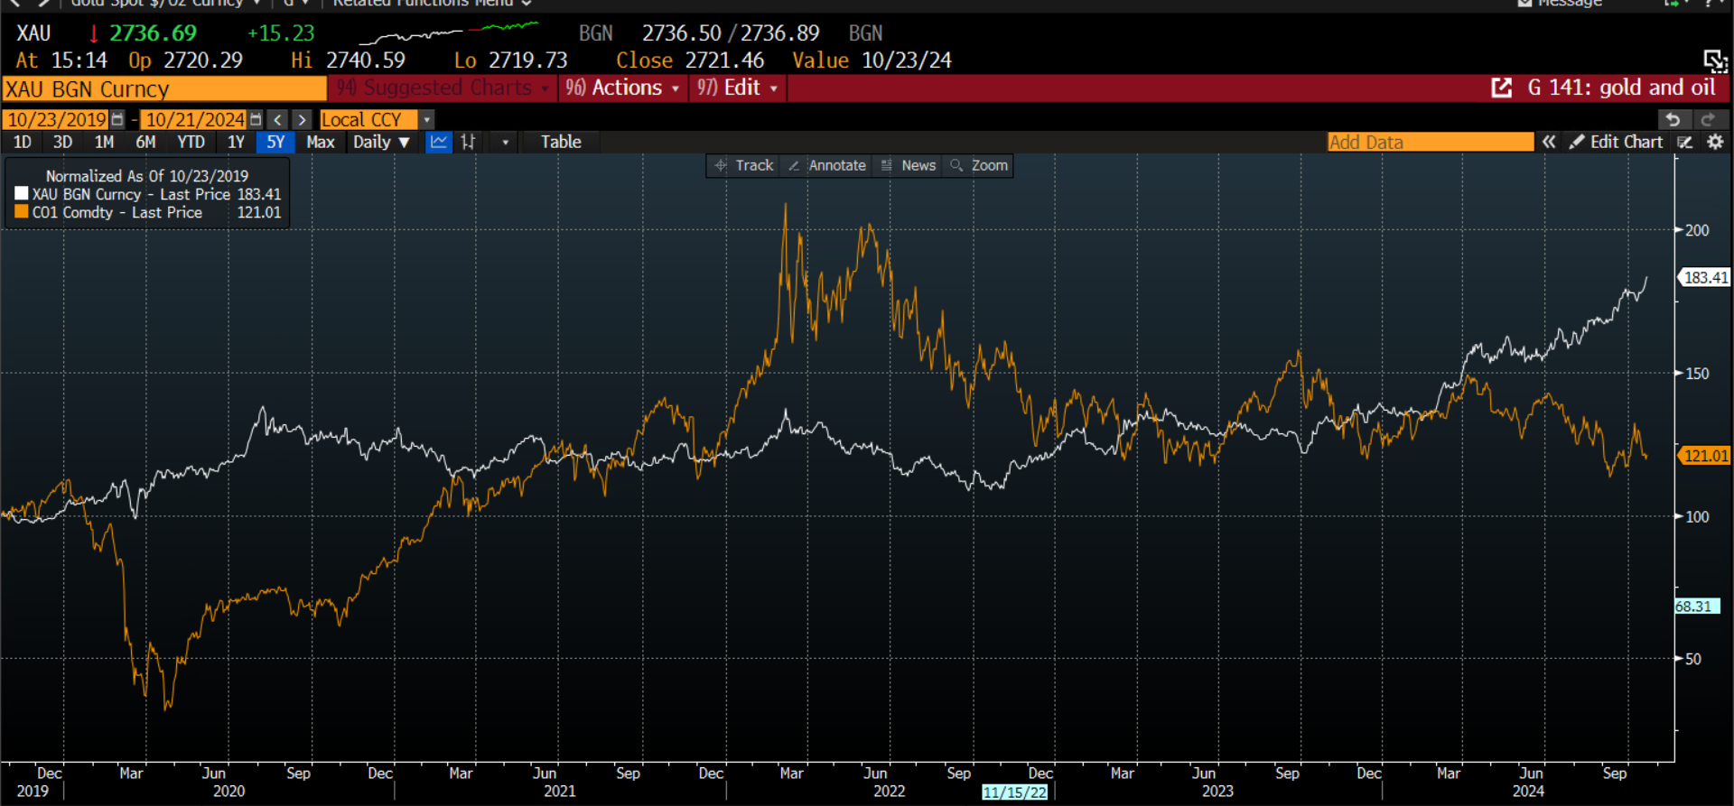Click the last price 2736.69
Image resolution: width=1734 pixels, height=806 pixels.
153,33
